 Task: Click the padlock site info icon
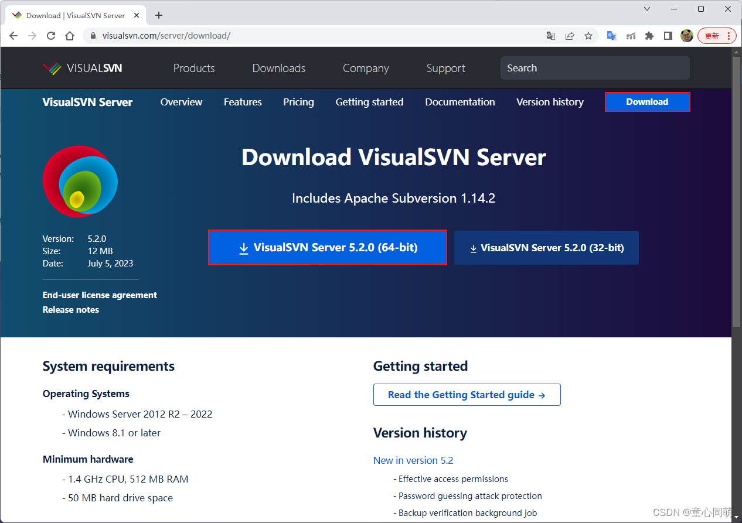(93, 36)
